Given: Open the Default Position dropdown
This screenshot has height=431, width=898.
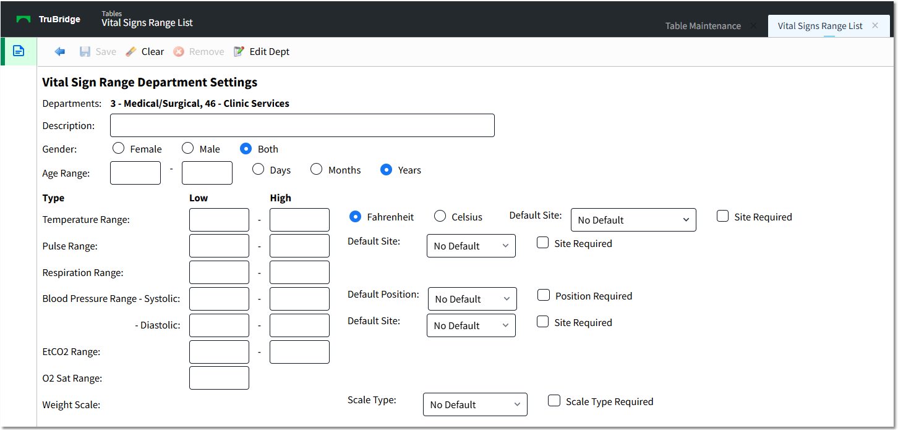Looking at the screenshot, I should [x=473, y=299].
